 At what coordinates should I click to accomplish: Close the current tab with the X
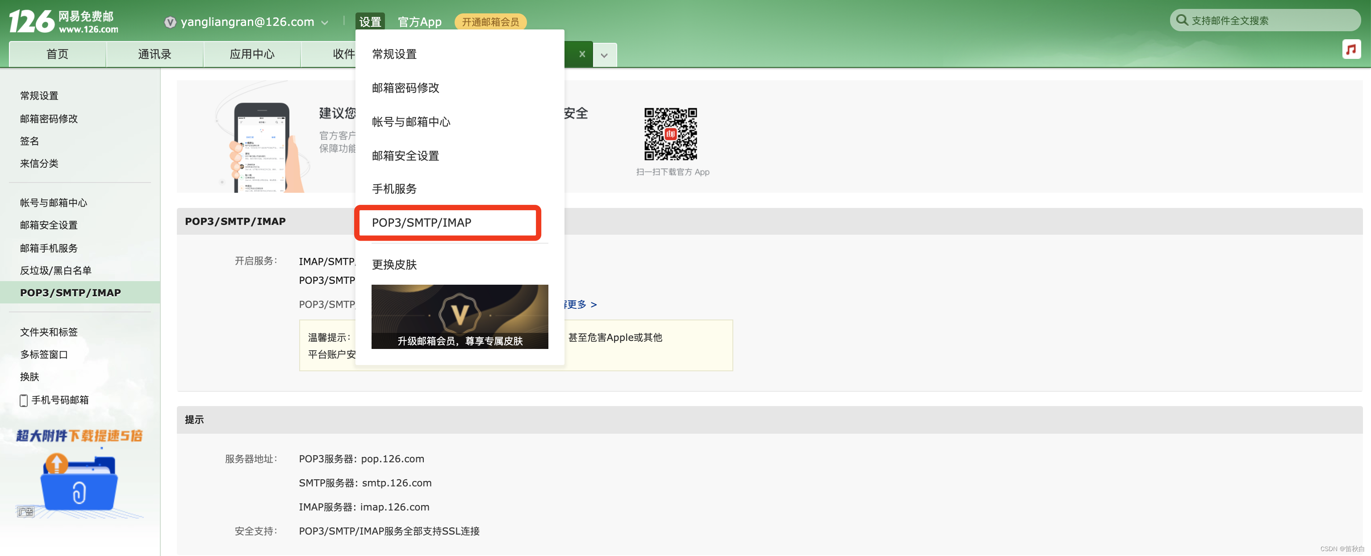point(582,54)
